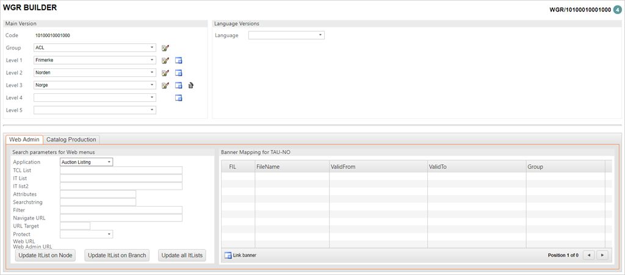Switch to the Catalog Production tab
The width and height of the screenshot is (625, 275).
(x=71, y=140)
